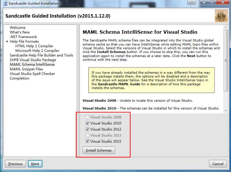Image resolution: width=231 pixels, height=172 pixels.
Task: Open the What's New page
Action: point(20,32)
